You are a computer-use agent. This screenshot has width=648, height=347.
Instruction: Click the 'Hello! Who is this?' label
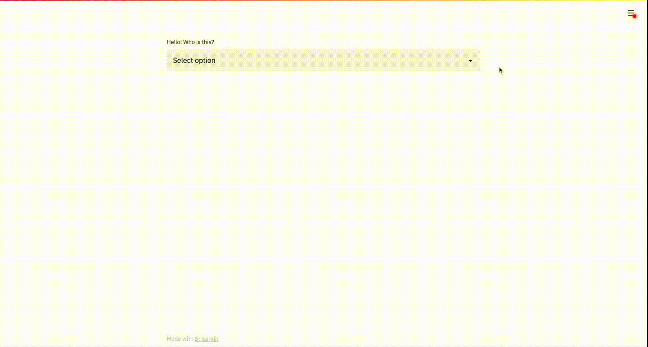click(x=190, y=42)
